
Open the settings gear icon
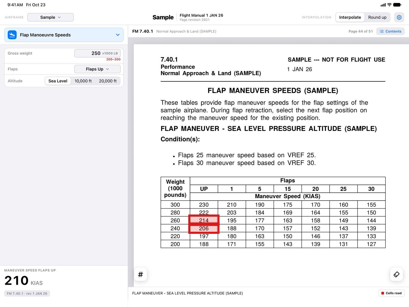[x=399, y=17]
